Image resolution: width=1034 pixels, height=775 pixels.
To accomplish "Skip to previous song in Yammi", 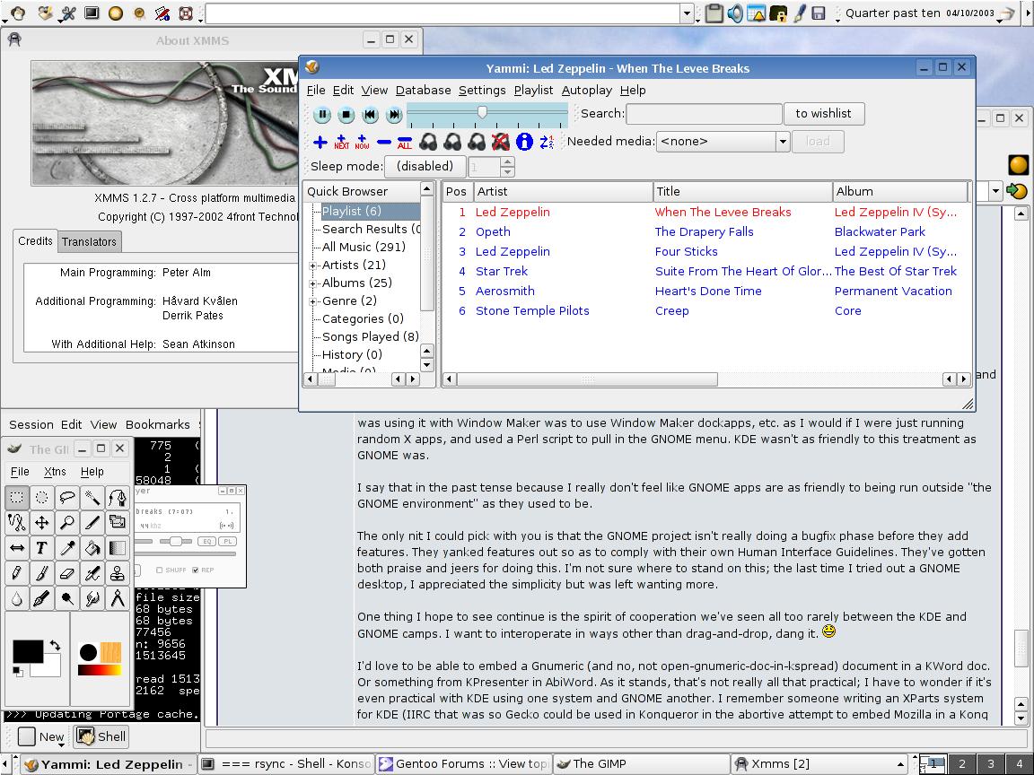I will (x=370, y=115).
